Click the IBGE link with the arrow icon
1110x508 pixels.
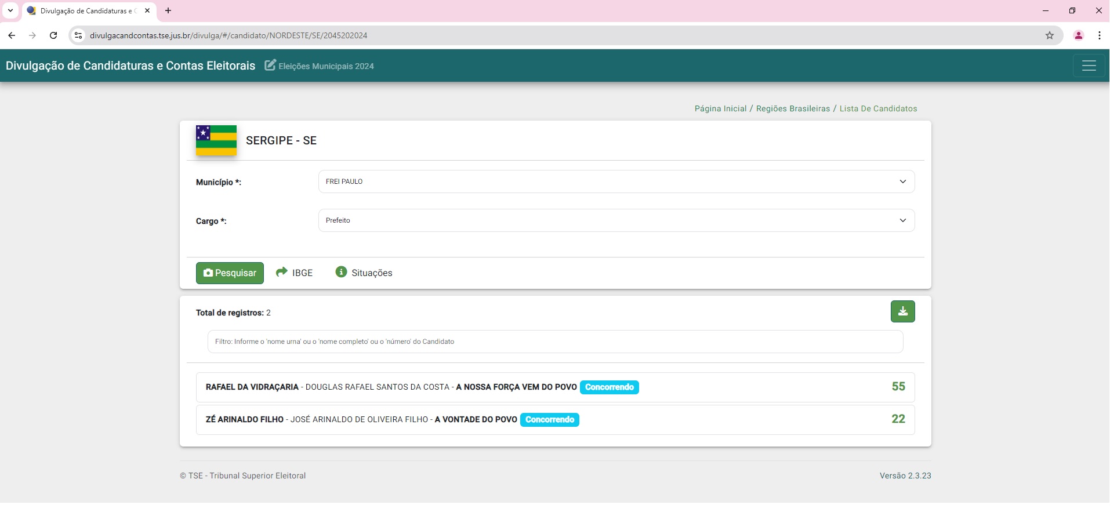294,273
